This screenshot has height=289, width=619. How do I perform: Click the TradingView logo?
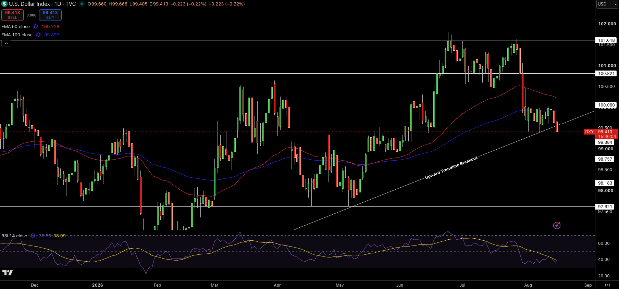[x=7, y=273]
